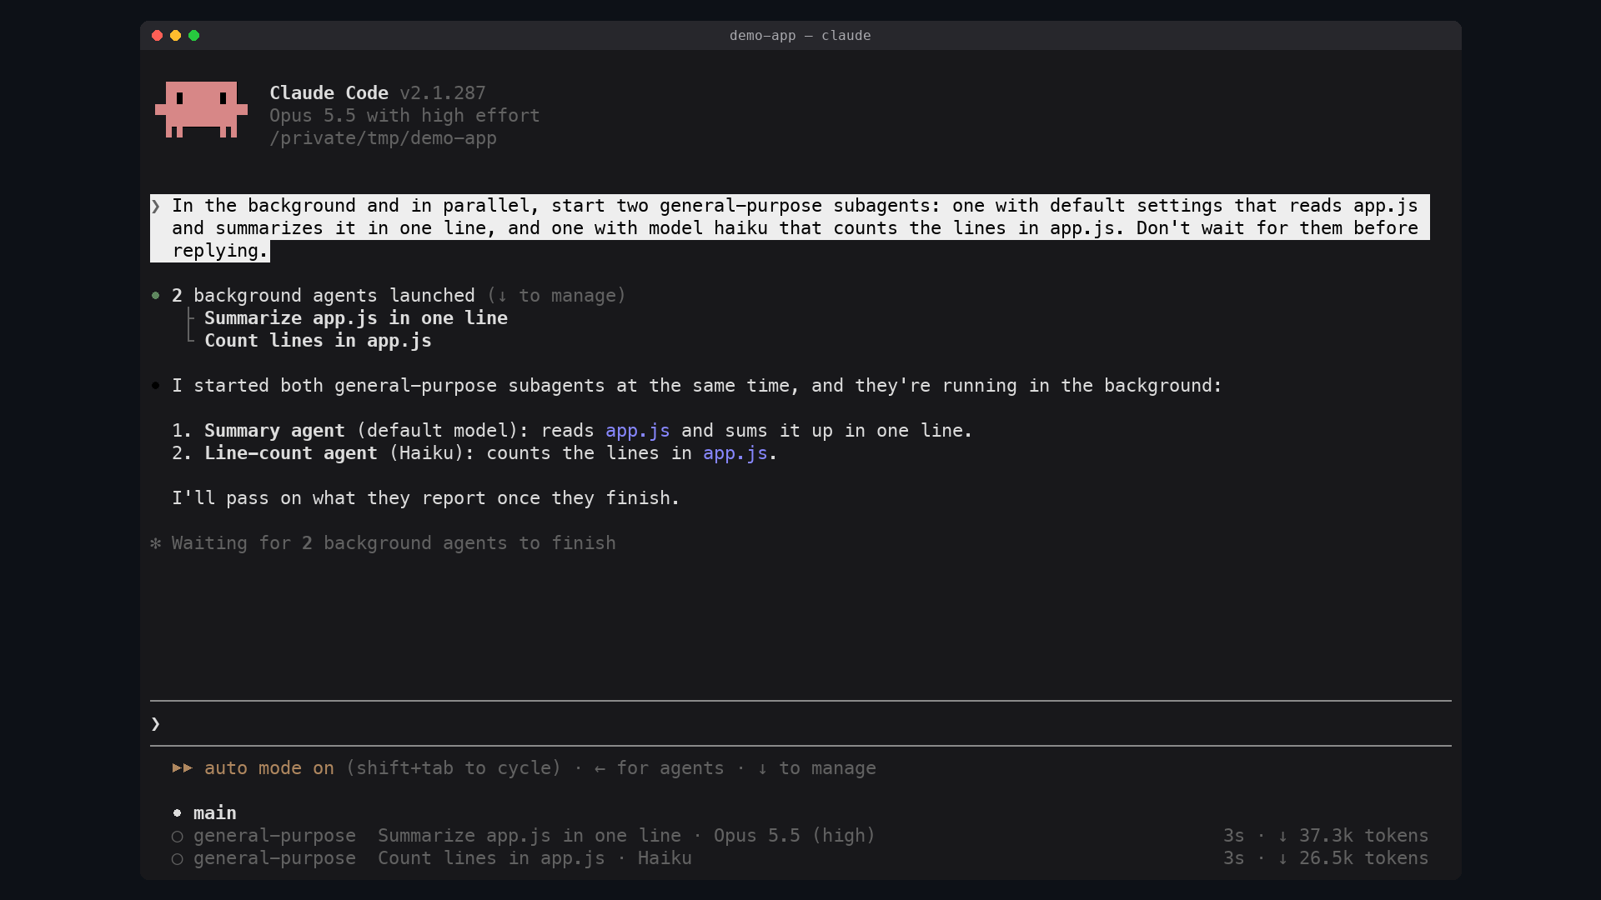Select the main agent radio bullet
This screenshot has width=1601, height=900.
pos(177,812)
